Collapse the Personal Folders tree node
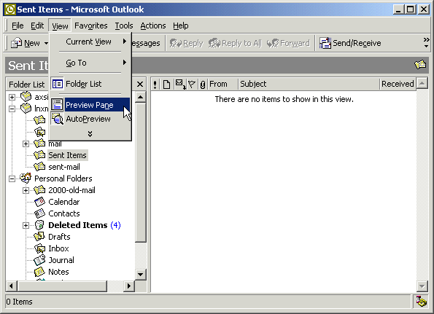 pos(12,178)
